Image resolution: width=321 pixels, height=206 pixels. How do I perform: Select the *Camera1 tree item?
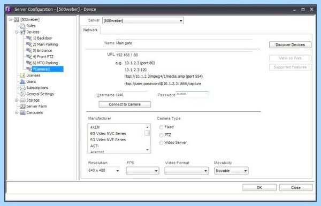48,69
